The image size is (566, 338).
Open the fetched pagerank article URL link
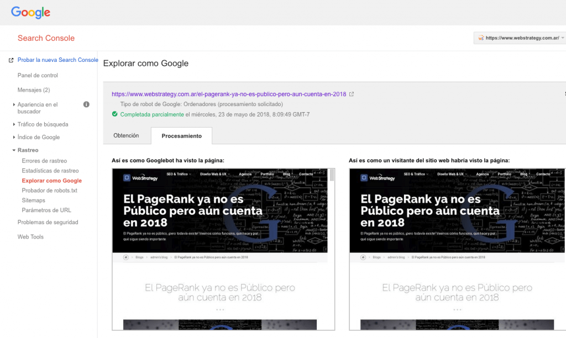point(229,94)
